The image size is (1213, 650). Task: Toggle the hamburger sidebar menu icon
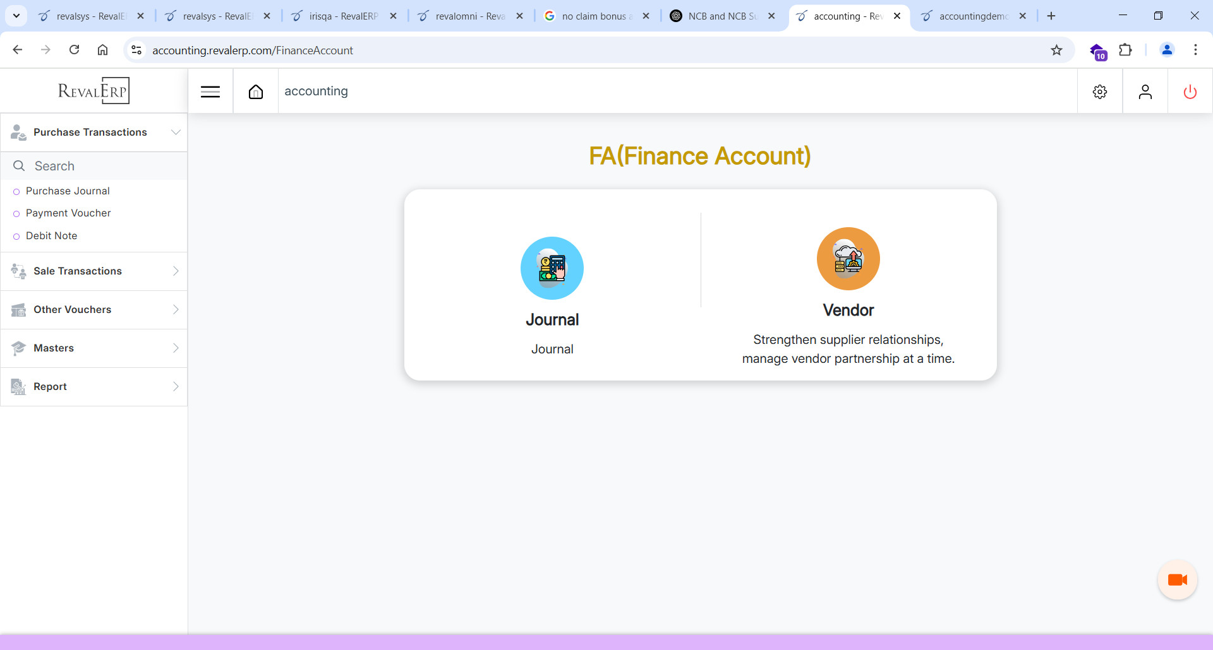(210, 92)
